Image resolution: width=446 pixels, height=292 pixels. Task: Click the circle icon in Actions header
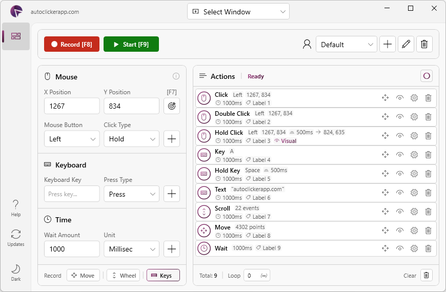click(427, 76)
